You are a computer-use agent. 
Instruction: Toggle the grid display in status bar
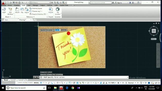[41, 83]
